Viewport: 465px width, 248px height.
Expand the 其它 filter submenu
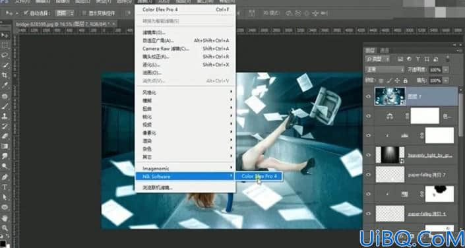[x=185, y=156]
